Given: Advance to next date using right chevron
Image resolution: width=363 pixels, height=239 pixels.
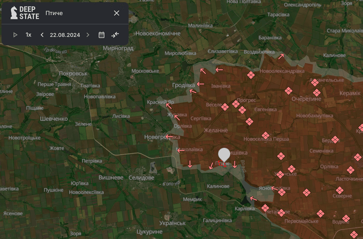Looking at the screenshot, I should [88, 35].
